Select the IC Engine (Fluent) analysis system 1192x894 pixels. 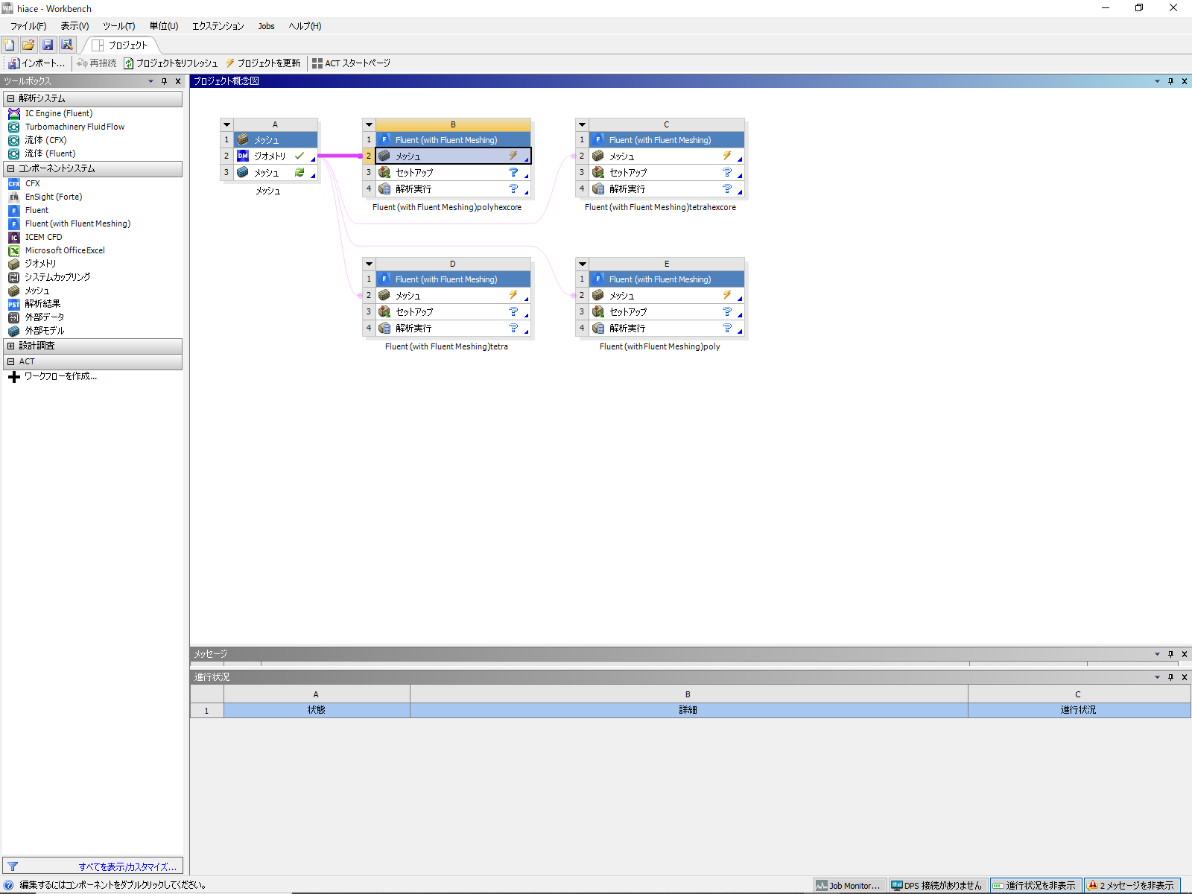pyautogui.click(x=59, y=113)
